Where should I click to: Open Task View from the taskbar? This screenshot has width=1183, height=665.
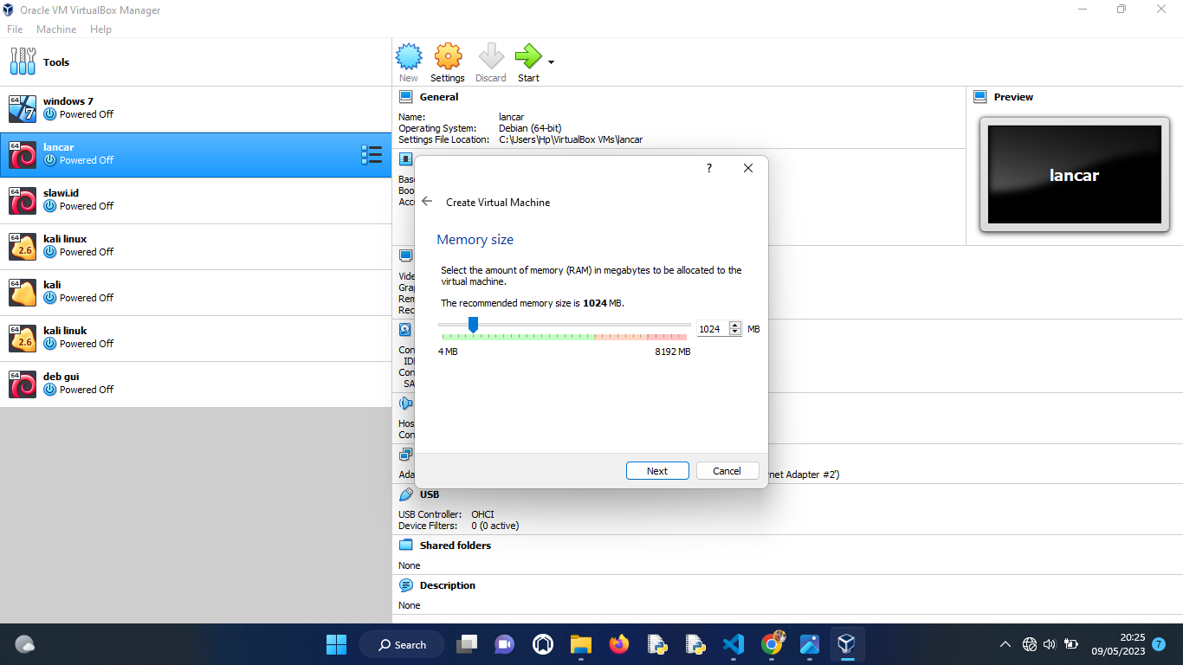pos(468,644)
